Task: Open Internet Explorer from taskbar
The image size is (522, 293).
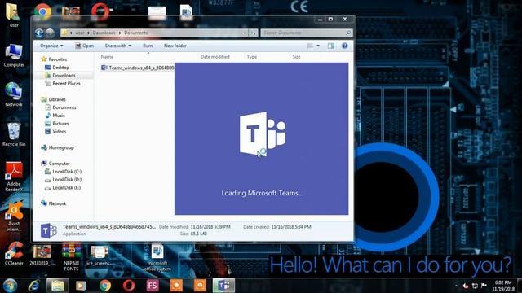Action: point(34,286)
